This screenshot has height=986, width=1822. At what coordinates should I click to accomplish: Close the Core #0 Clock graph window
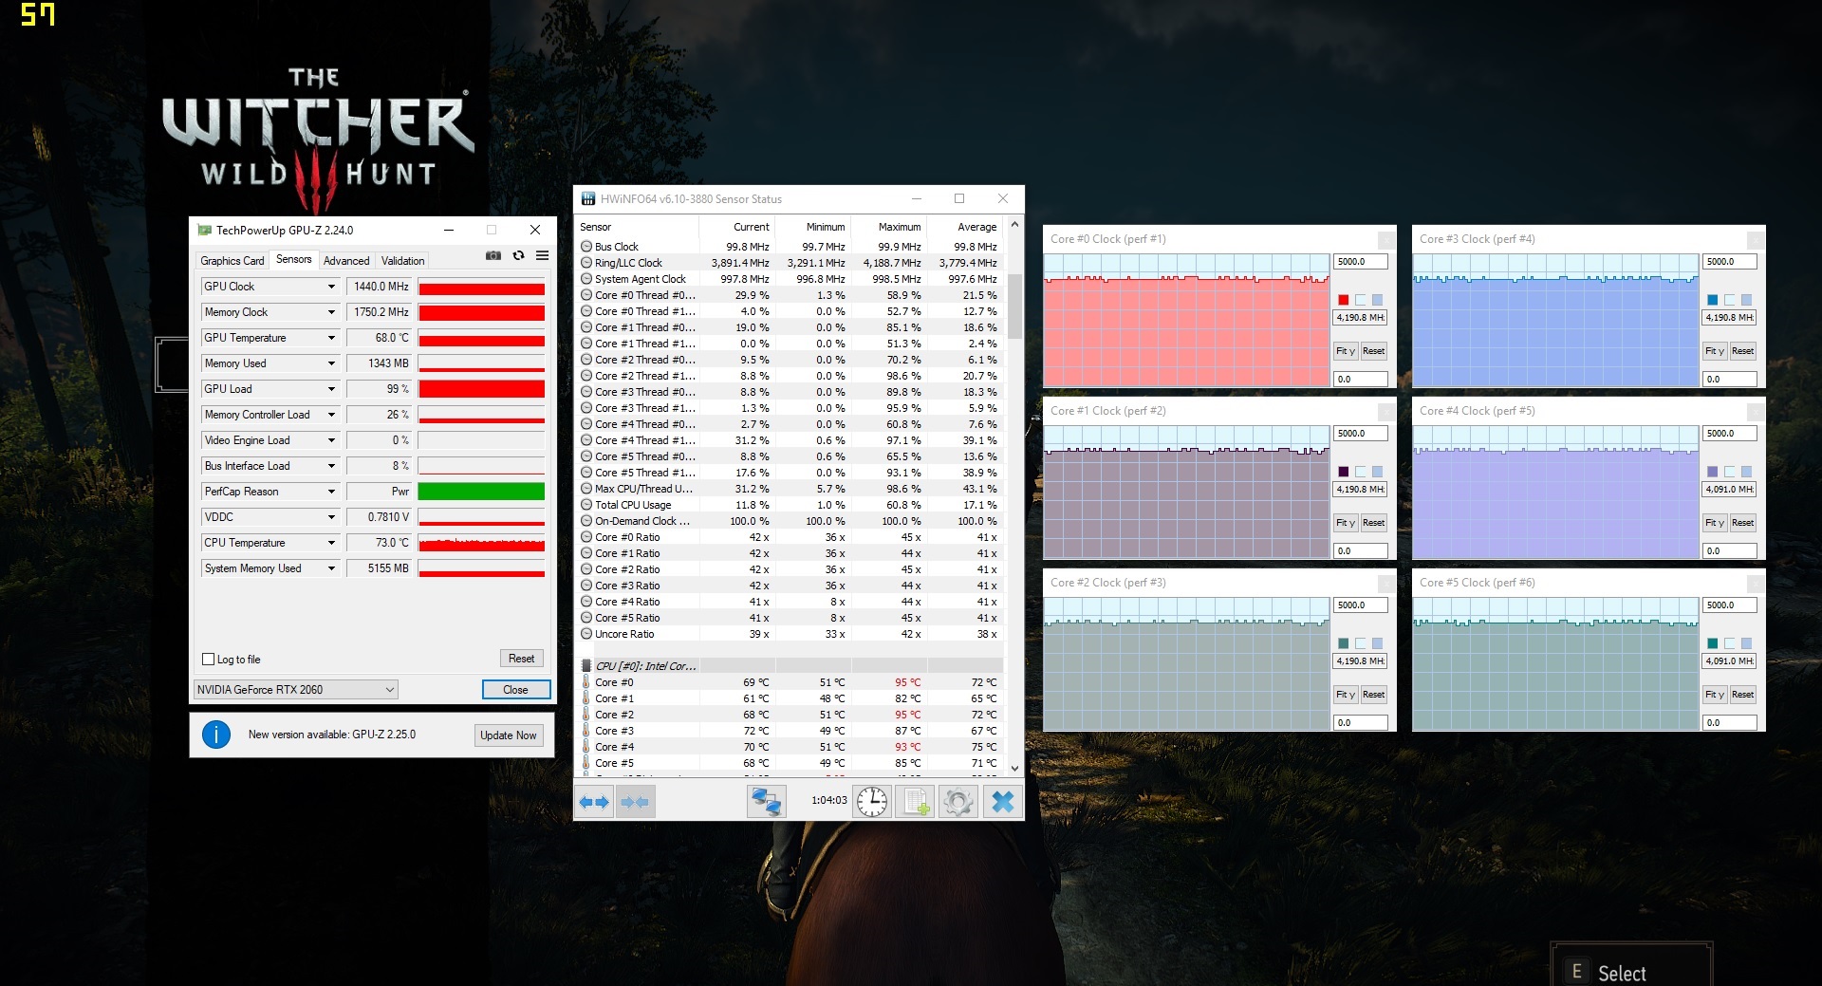coord(1386,239)
